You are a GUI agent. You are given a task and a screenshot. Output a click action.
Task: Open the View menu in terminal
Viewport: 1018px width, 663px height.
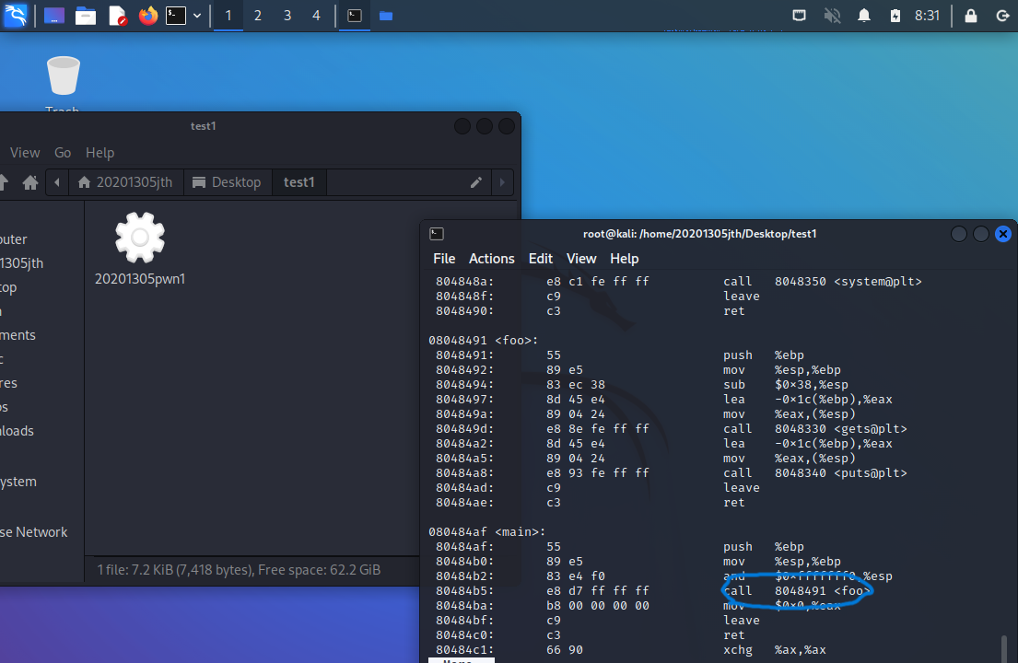coord(581,258)
